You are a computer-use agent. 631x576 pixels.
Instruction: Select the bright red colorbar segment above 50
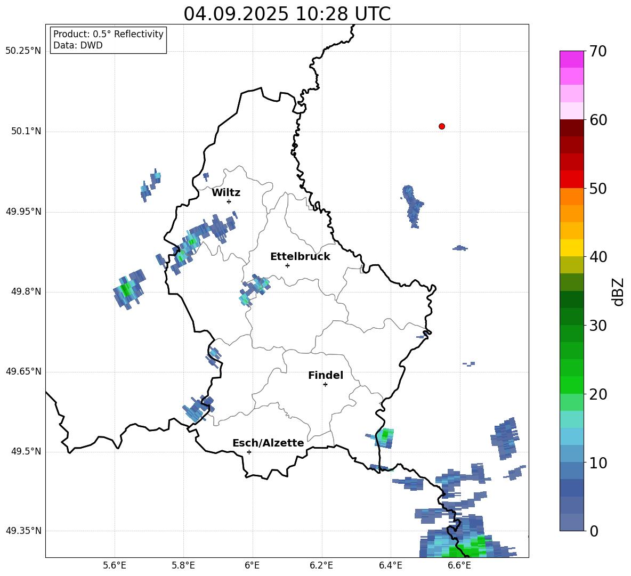coord(572,179)
